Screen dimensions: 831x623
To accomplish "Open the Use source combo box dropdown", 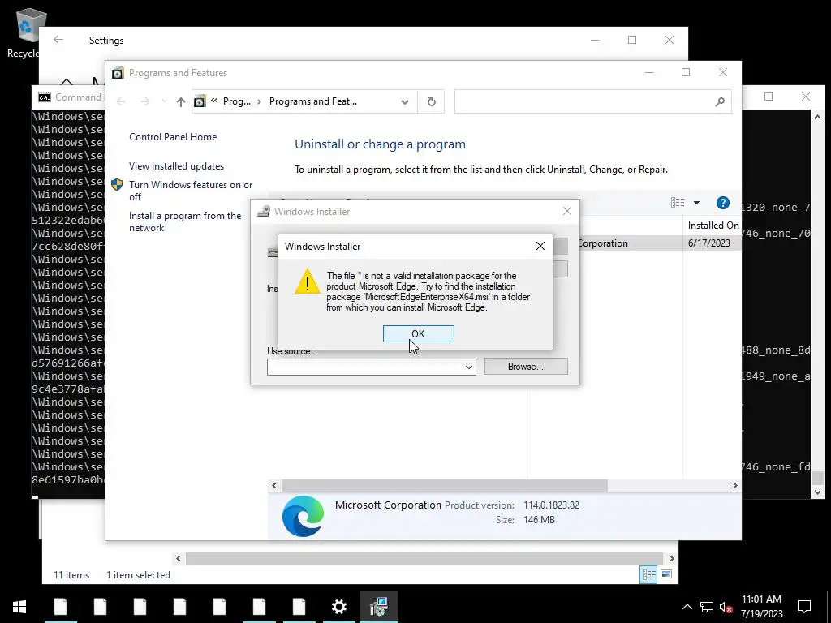I will [x=469, y=367].
